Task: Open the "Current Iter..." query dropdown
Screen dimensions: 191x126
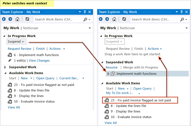Action: click(72, 78)
